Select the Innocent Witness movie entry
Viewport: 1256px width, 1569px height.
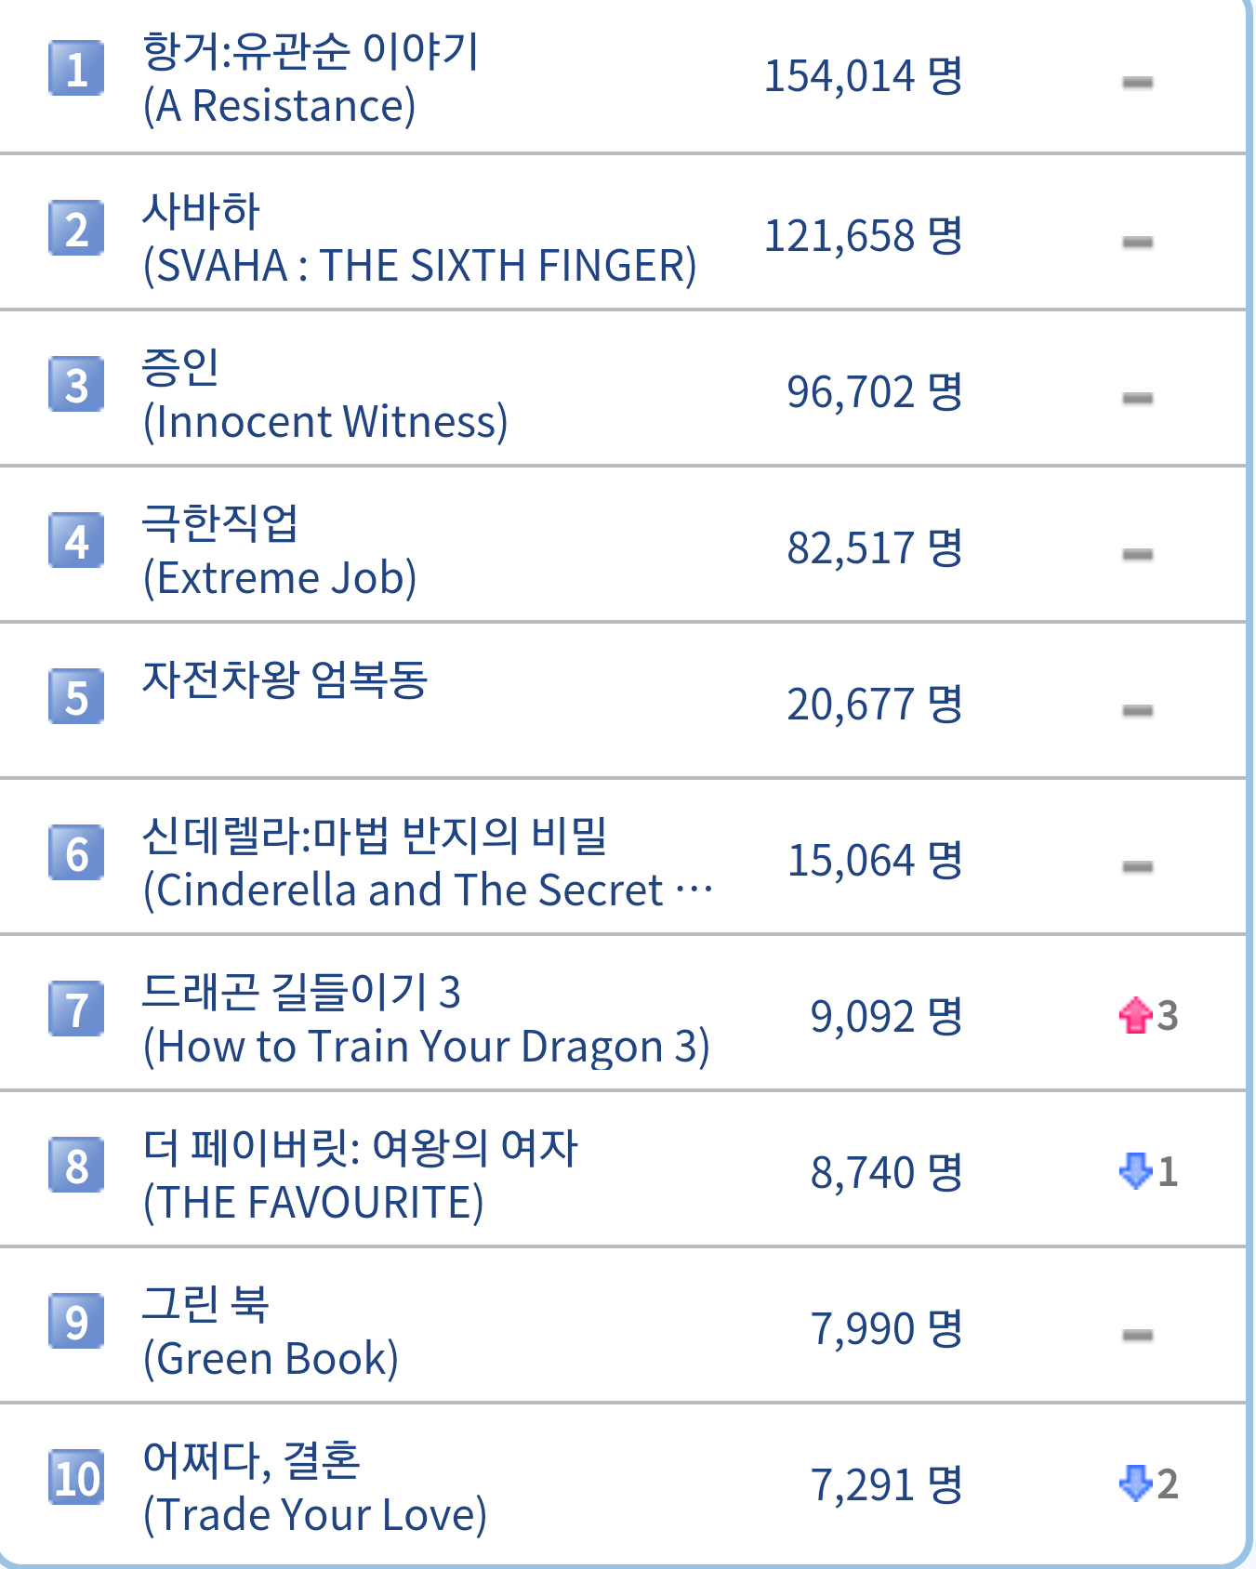324,394
